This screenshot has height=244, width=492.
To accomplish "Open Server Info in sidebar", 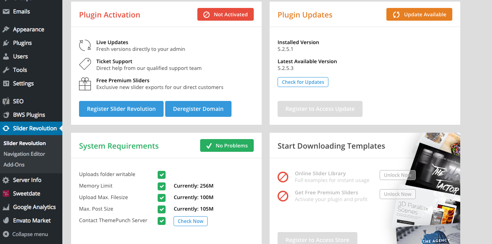I will (31, 180).
